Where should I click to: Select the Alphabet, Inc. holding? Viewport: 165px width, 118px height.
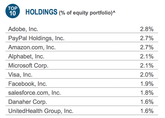point(26,56)
